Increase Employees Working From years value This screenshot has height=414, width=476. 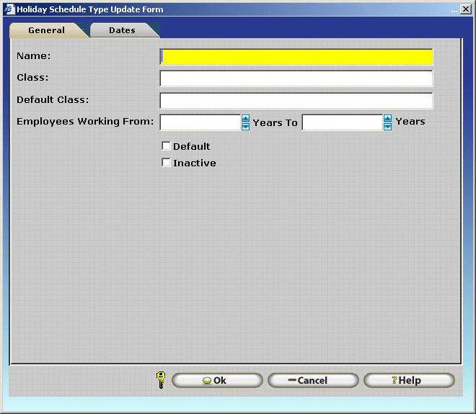[x=245, y=119]
